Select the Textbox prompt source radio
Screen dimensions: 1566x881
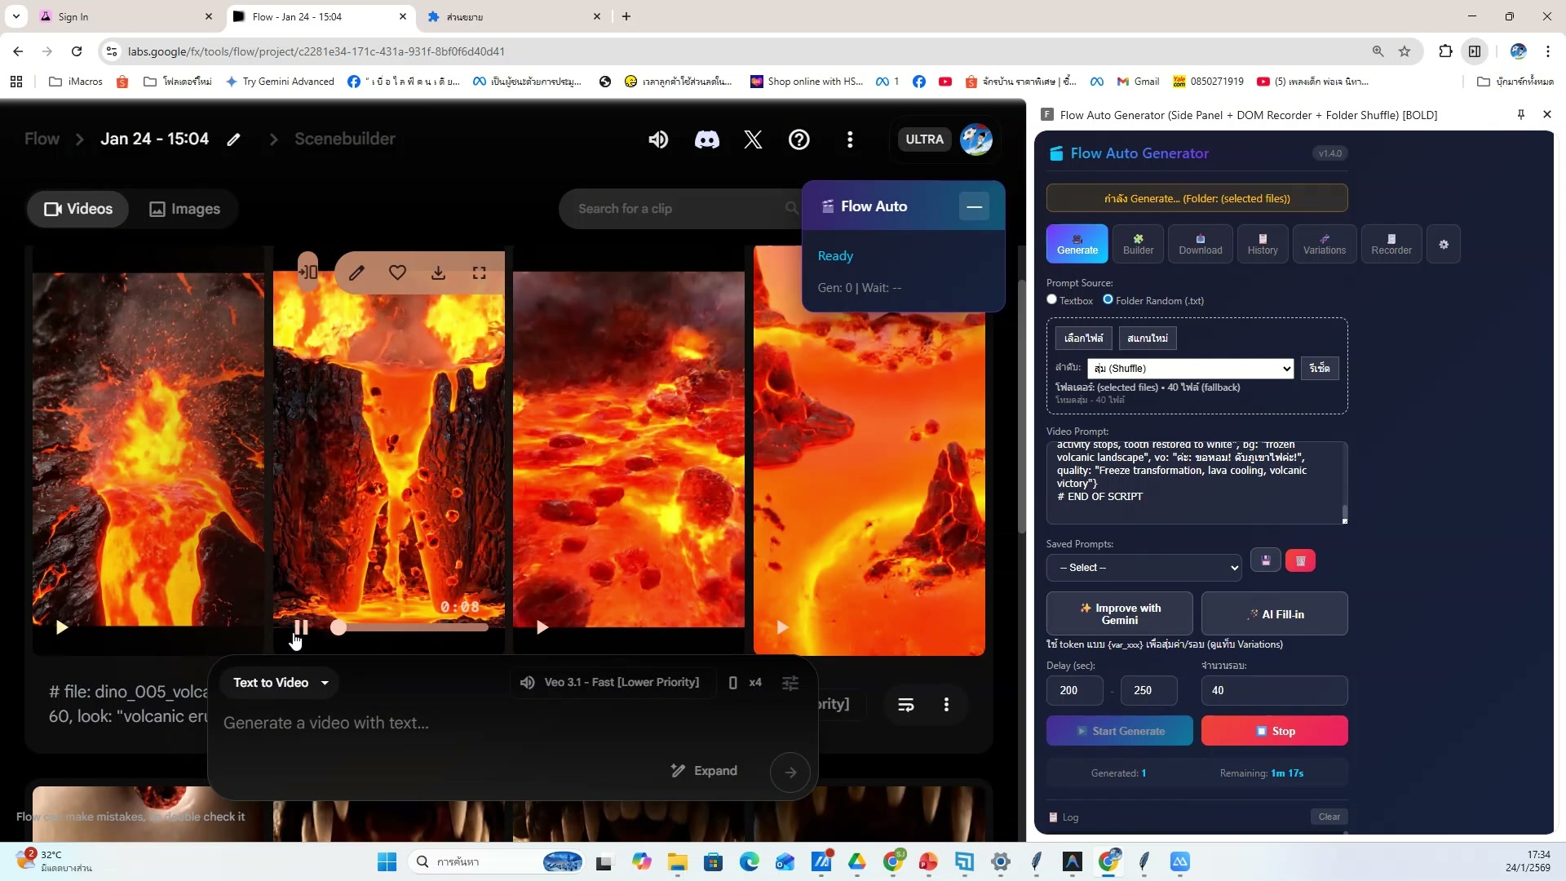point(1052,299)
